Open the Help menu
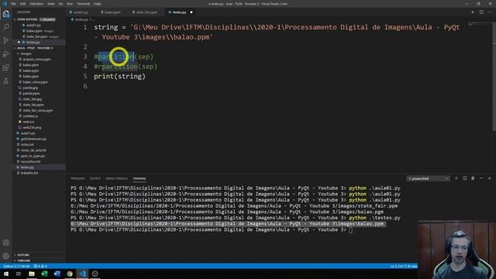 coord(97,4)
